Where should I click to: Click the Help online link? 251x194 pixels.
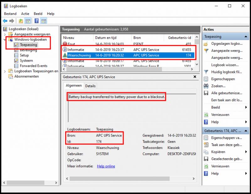(x=106, y=166)
